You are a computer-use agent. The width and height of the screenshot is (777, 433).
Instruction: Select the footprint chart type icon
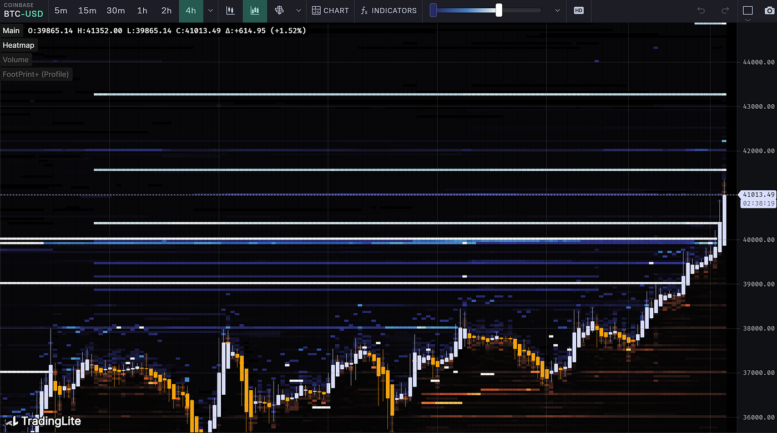point(279,11)
